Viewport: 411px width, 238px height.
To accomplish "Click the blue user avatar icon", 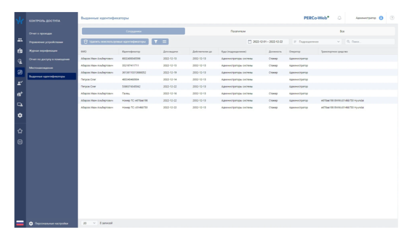I will click(x=381, y=18).
